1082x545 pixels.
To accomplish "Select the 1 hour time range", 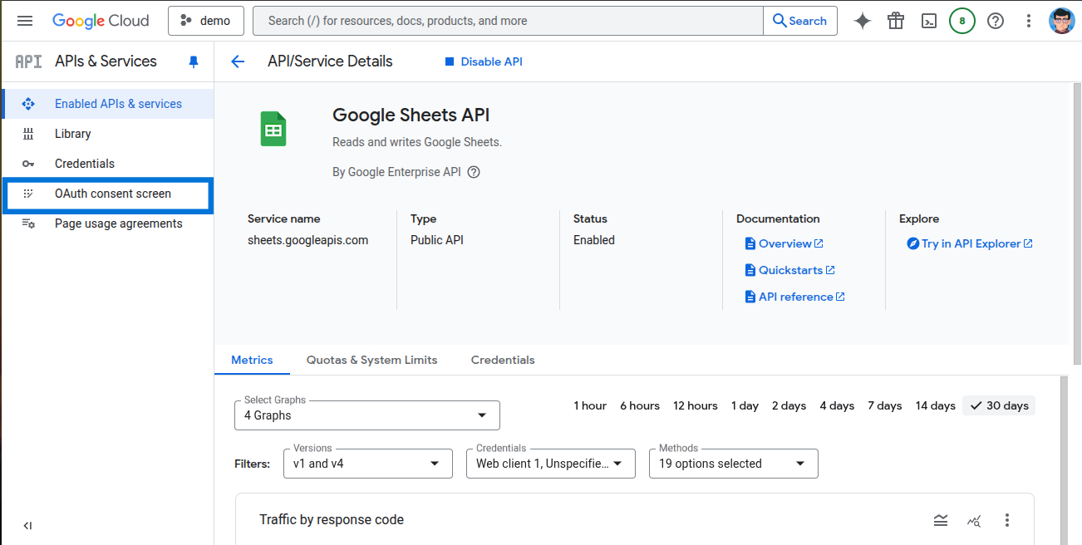I will point(590,405).
